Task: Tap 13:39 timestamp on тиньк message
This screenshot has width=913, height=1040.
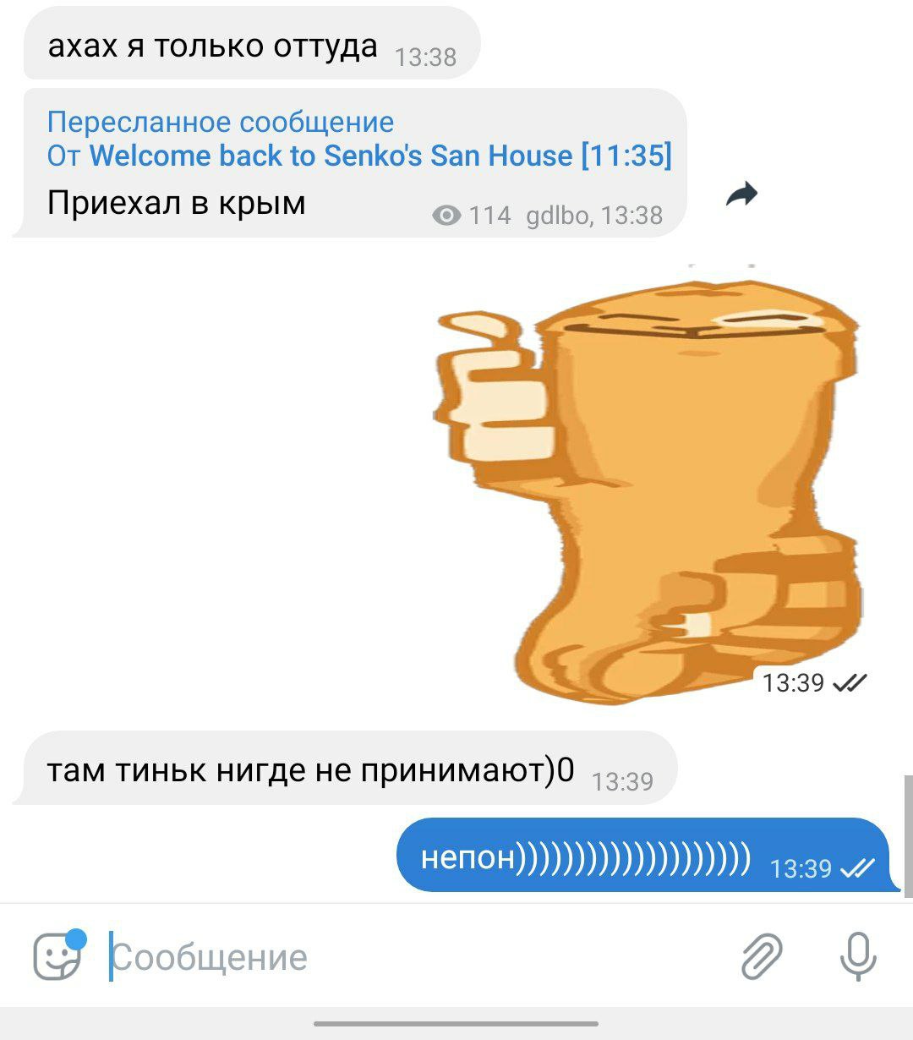Action: [x=623, y=781]
